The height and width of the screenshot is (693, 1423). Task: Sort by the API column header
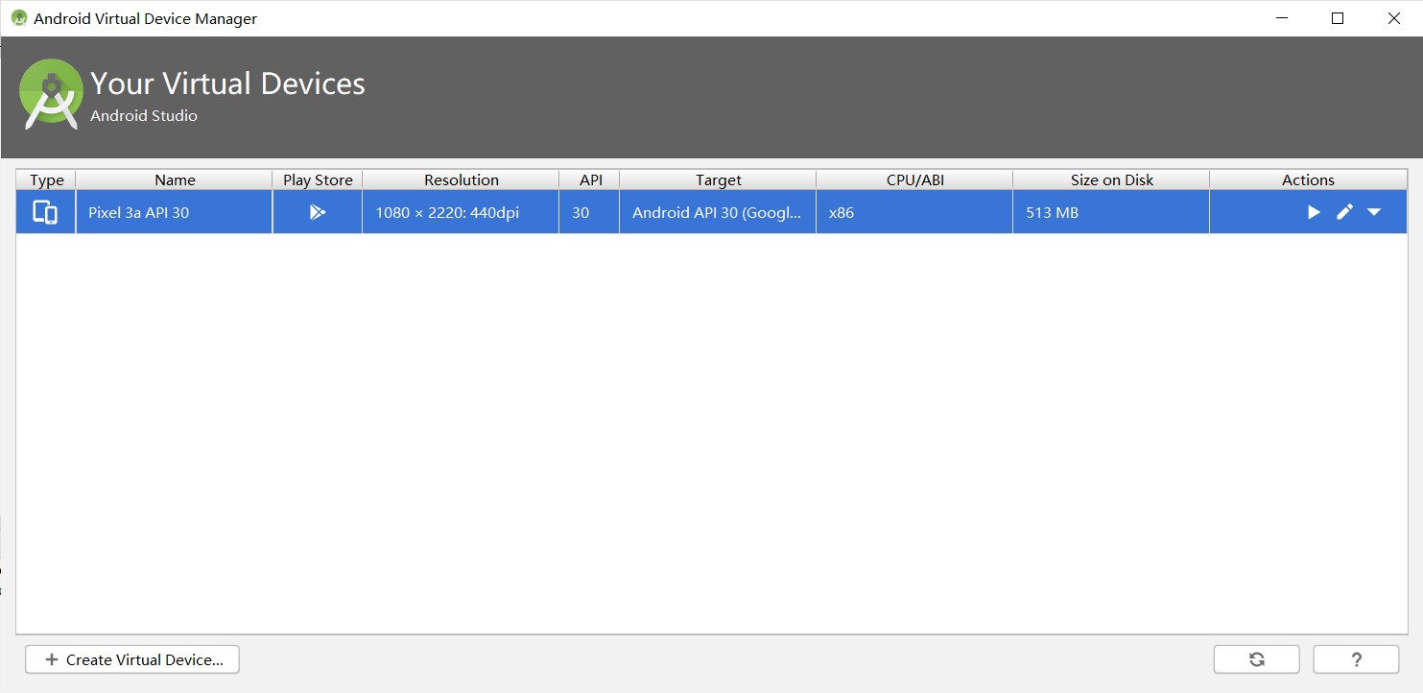click(590, 179)
